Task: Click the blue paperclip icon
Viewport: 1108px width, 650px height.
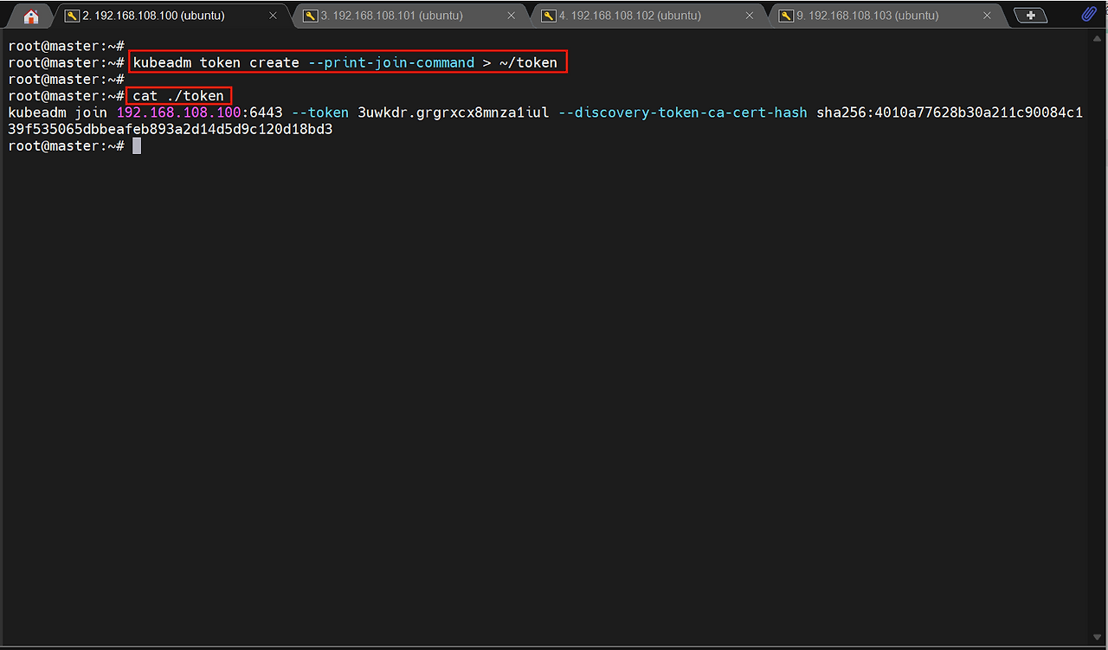Action: [x=1089, y=15]
